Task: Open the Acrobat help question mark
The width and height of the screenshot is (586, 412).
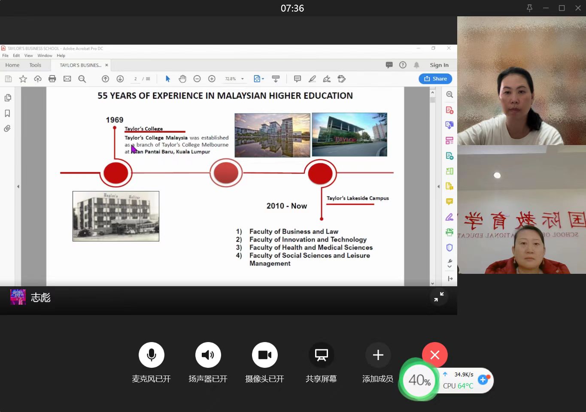Action: tap(403, 65)
